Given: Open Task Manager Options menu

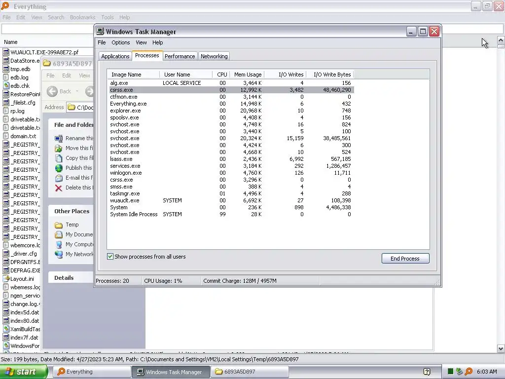Looking at the screenshot, I should coord(120,42).
